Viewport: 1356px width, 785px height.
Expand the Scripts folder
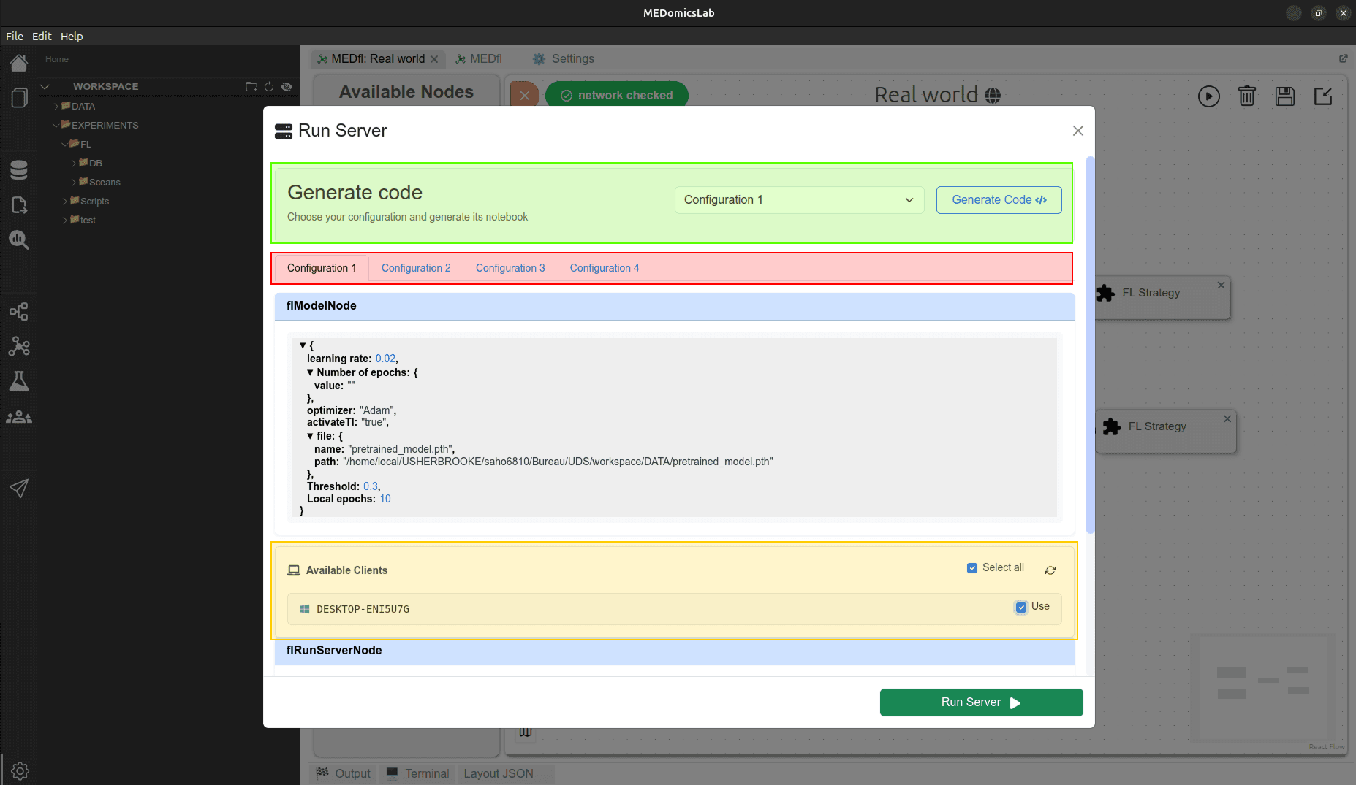point(66,201)
